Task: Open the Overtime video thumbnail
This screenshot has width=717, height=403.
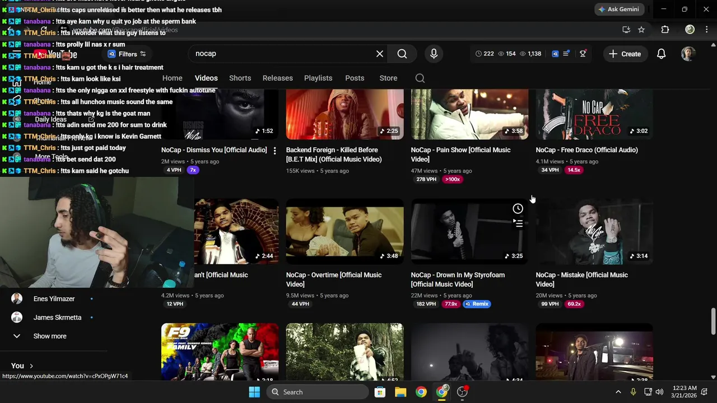Action: (344, 231)
